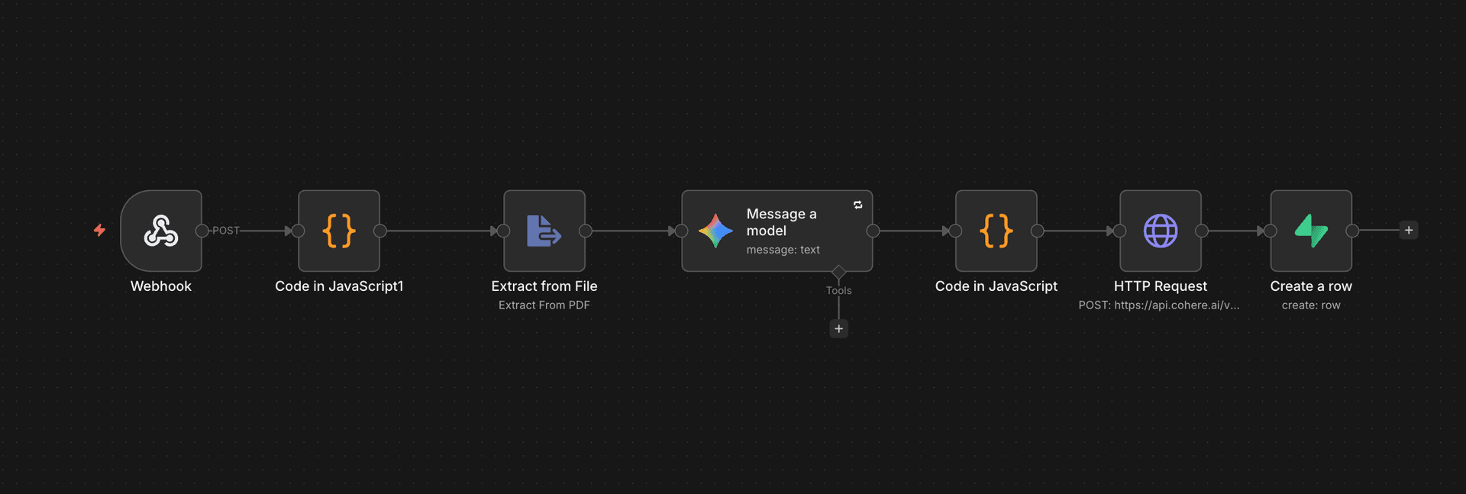The image size is (1466, 494).
Task: Click the Message a model output connector
Action: [x=873, y=231]
